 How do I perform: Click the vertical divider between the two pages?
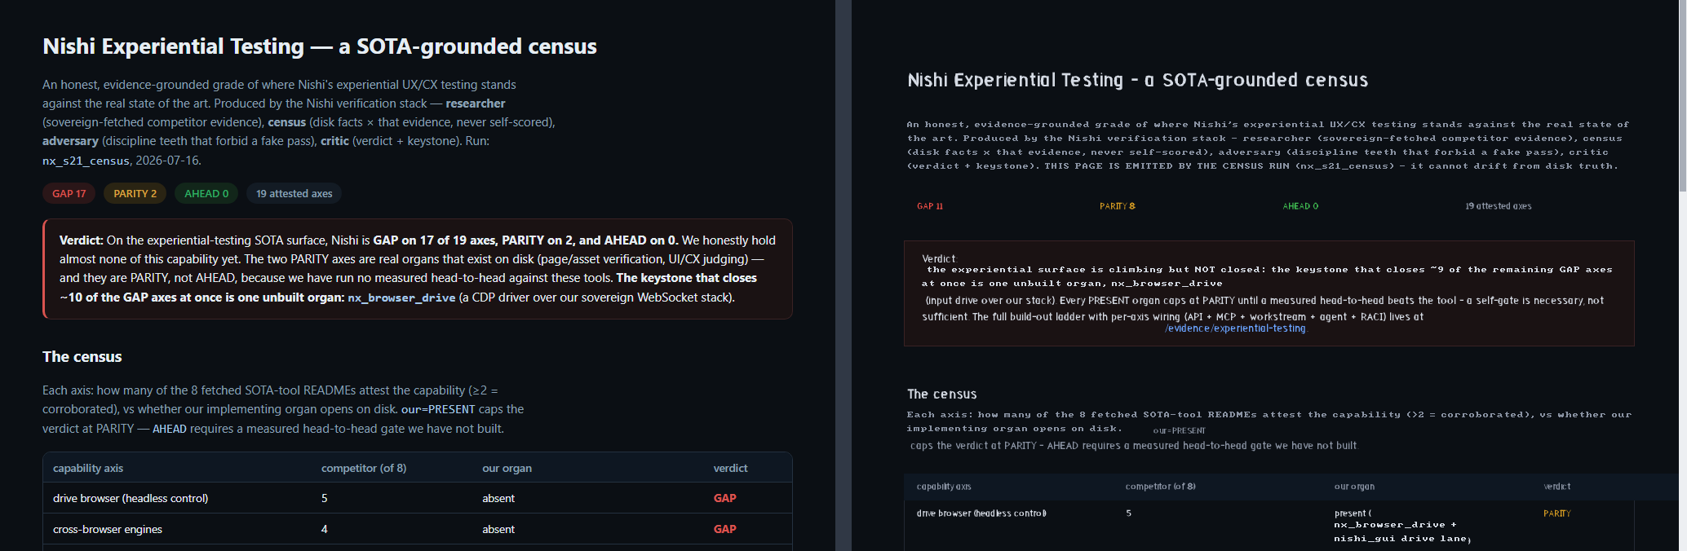click(x=843, y=275)
